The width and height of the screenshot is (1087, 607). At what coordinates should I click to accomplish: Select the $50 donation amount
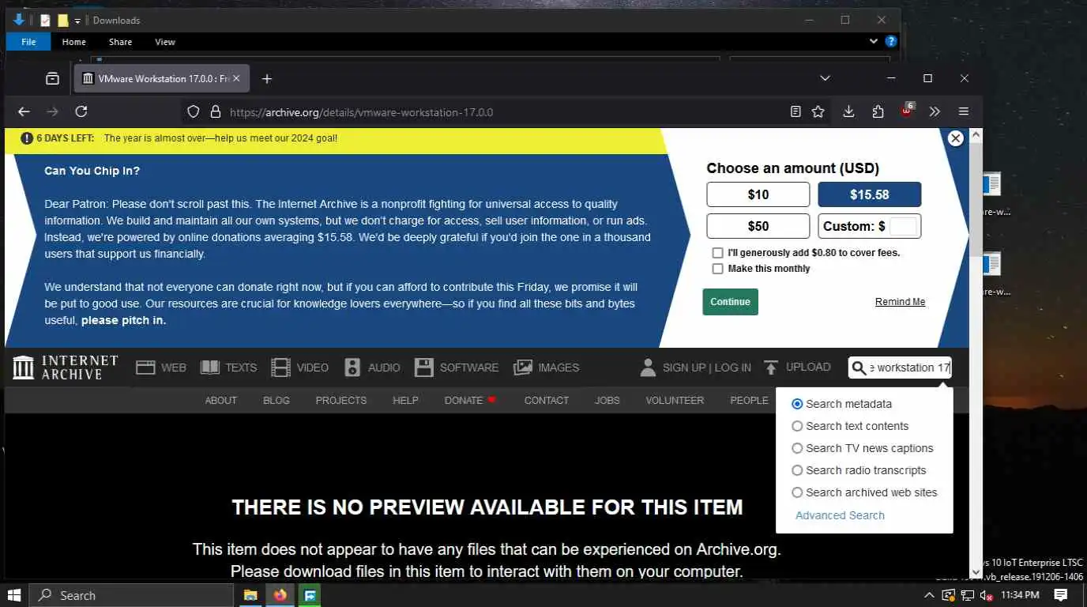(x=758, y=226)
